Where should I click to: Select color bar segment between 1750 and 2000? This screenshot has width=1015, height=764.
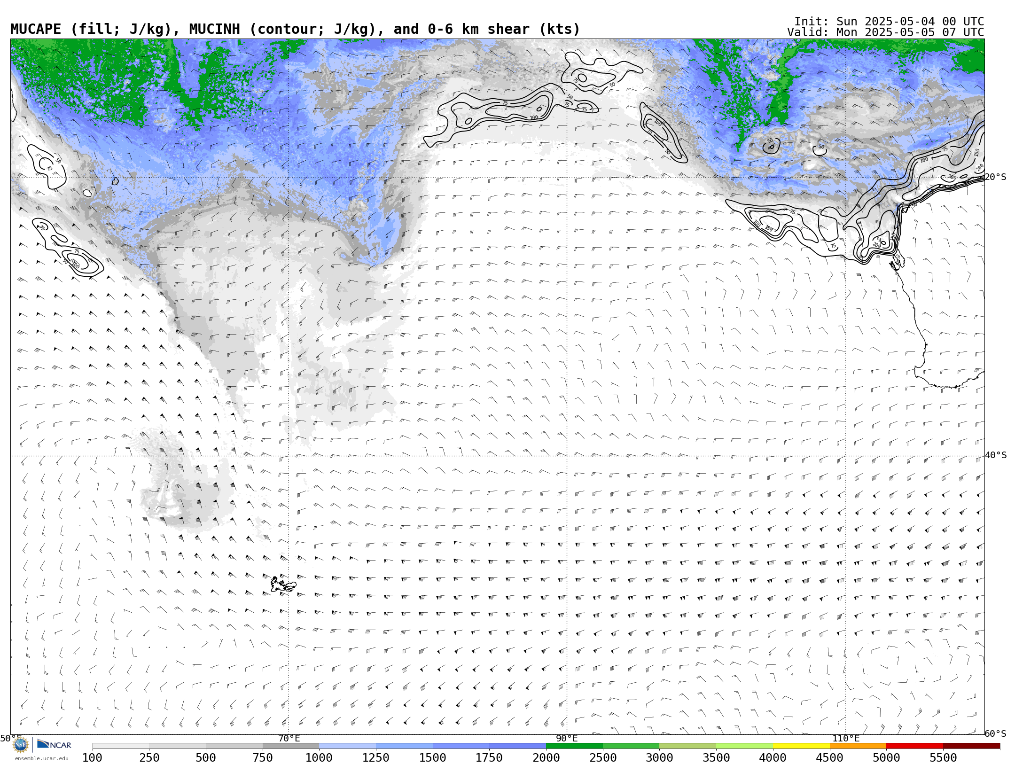pos(518,746)
